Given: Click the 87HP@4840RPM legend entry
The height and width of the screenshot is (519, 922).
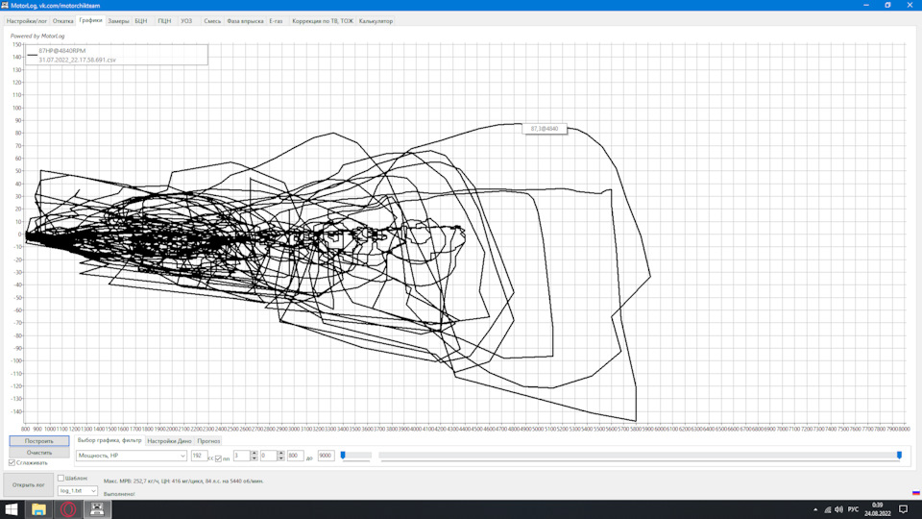Looking at the screenshot, I should (61, 51).
